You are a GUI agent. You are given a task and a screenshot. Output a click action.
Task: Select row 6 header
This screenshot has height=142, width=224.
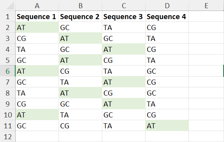point(7,71)
